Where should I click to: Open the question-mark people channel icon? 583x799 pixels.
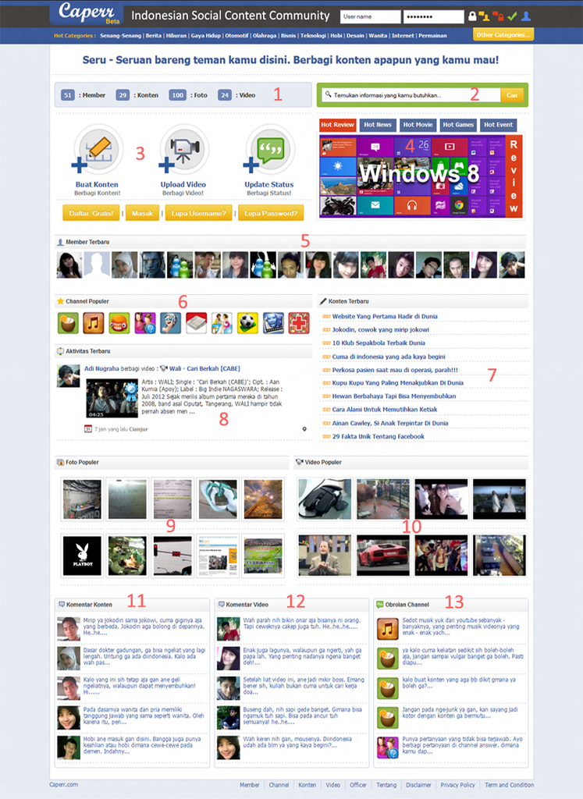click(144, 323)
